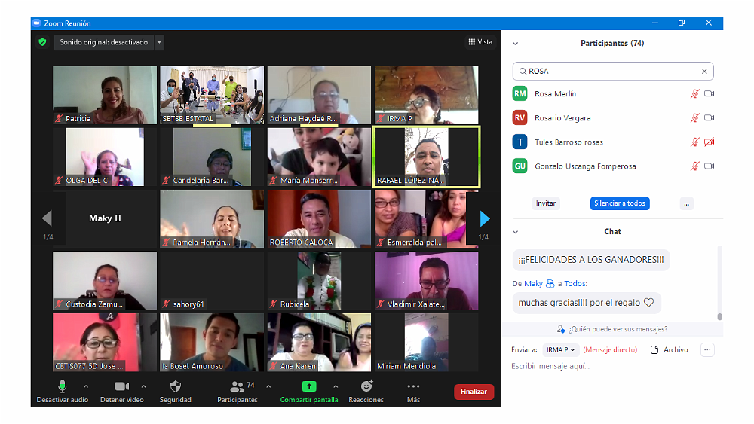Image resolution: width=754 pixels, height=424 pixels.
Task: Clear the ROSA search with X icon
Action: click(704, 72)
